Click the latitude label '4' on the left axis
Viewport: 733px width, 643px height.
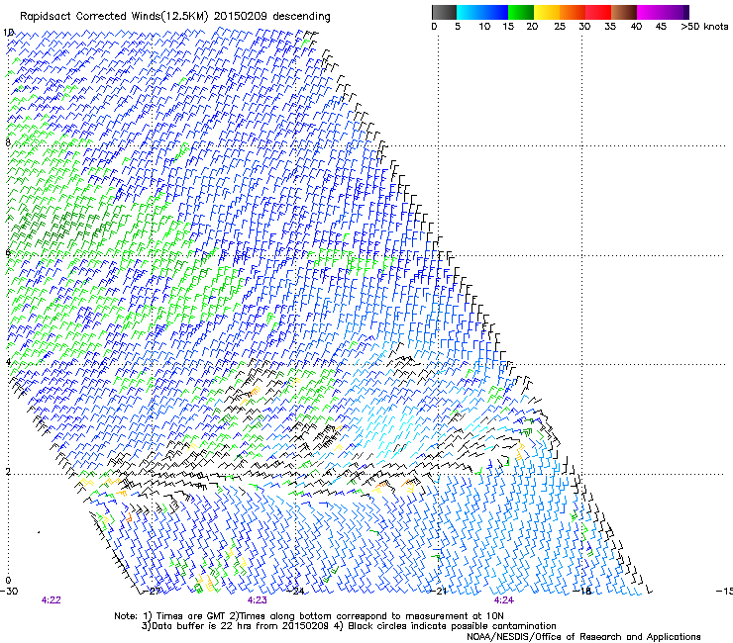coord(8,362)
